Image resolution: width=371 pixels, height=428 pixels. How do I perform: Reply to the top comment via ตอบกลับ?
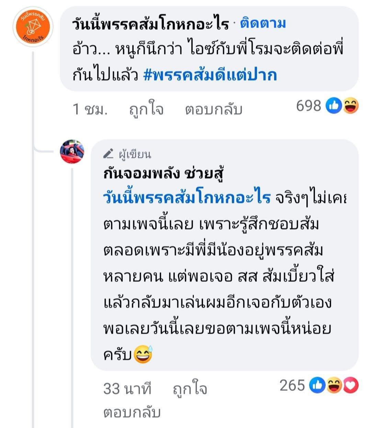click(x=214, y=110)
